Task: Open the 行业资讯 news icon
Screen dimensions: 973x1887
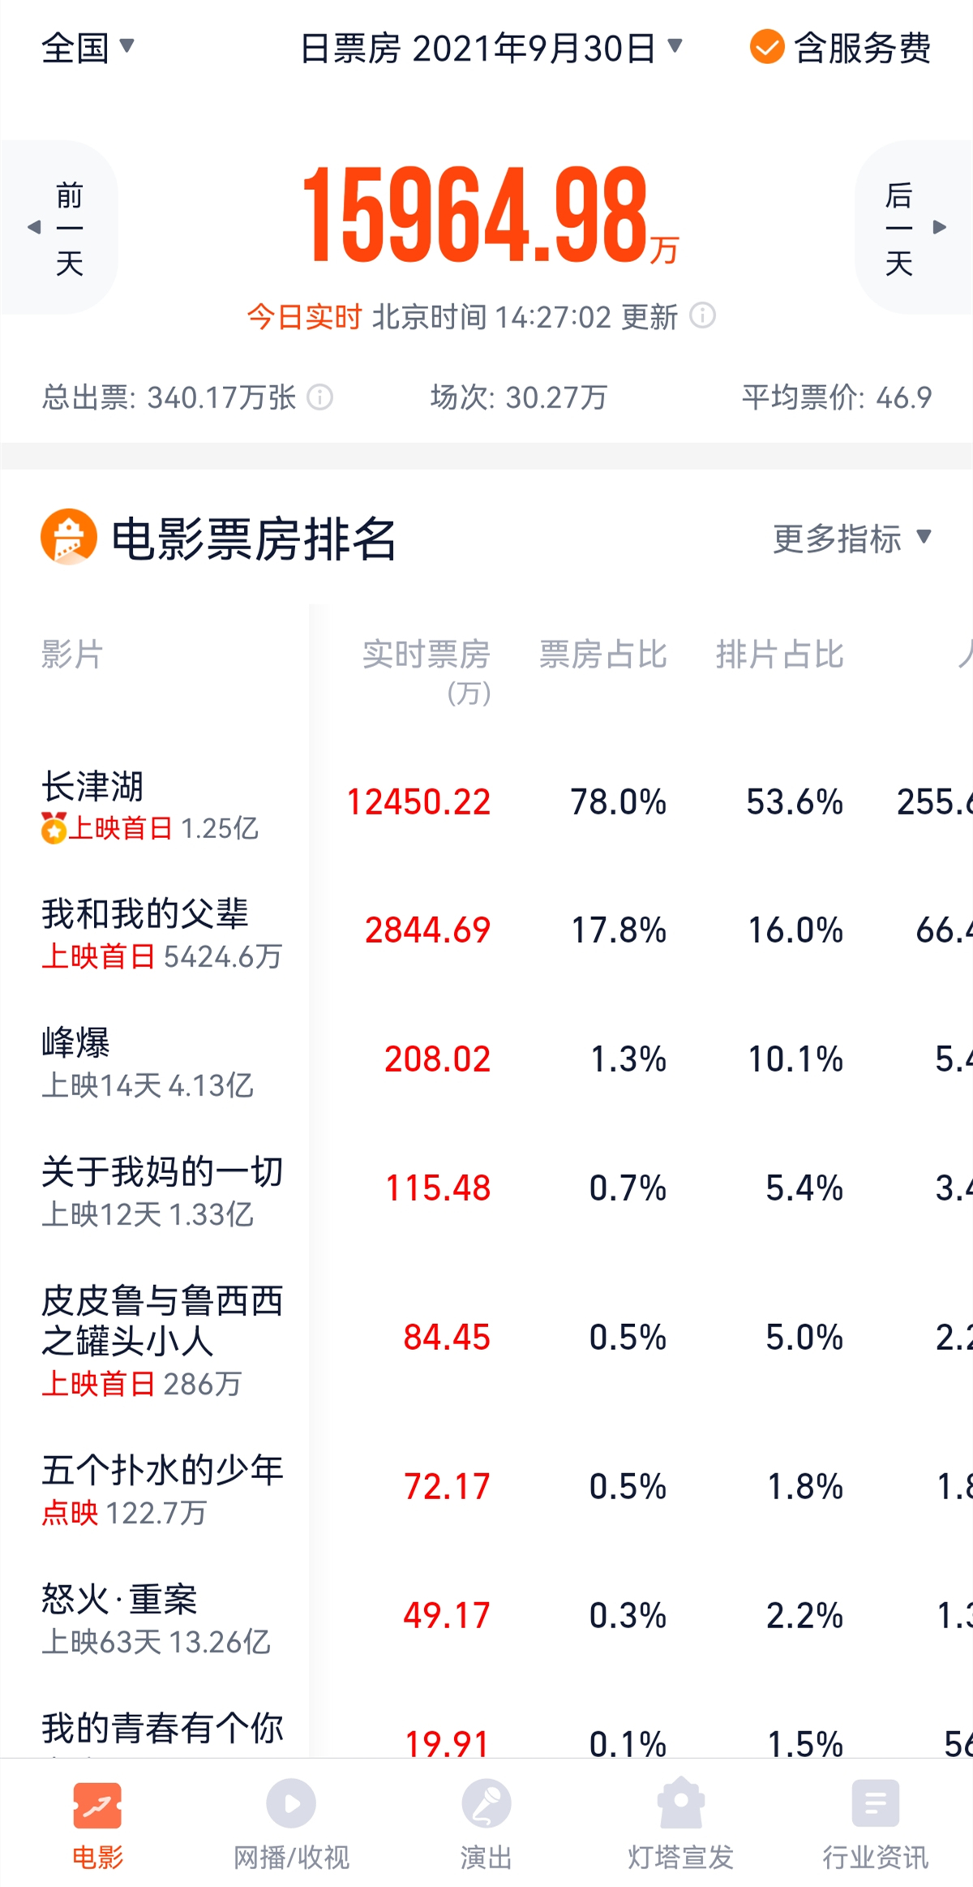Action: point(875,1803)
